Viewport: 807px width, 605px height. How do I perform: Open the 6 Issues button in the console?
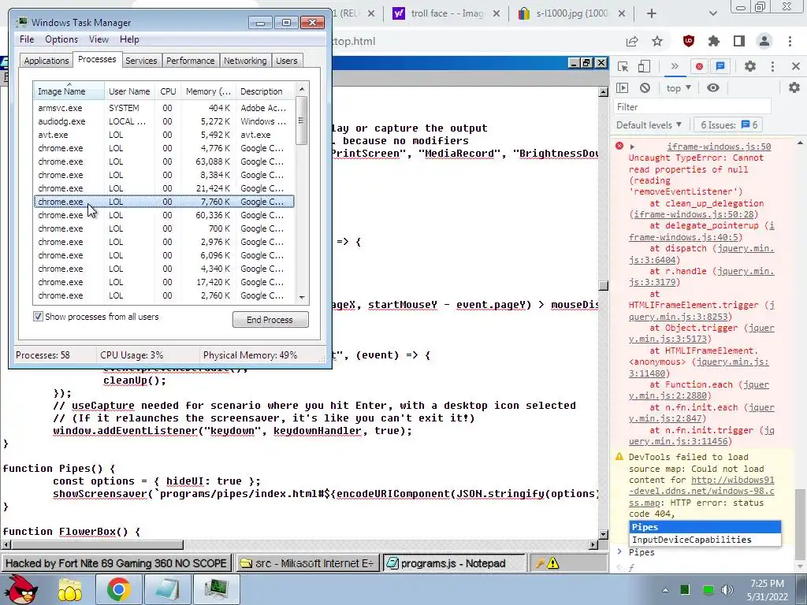(728, 125)
